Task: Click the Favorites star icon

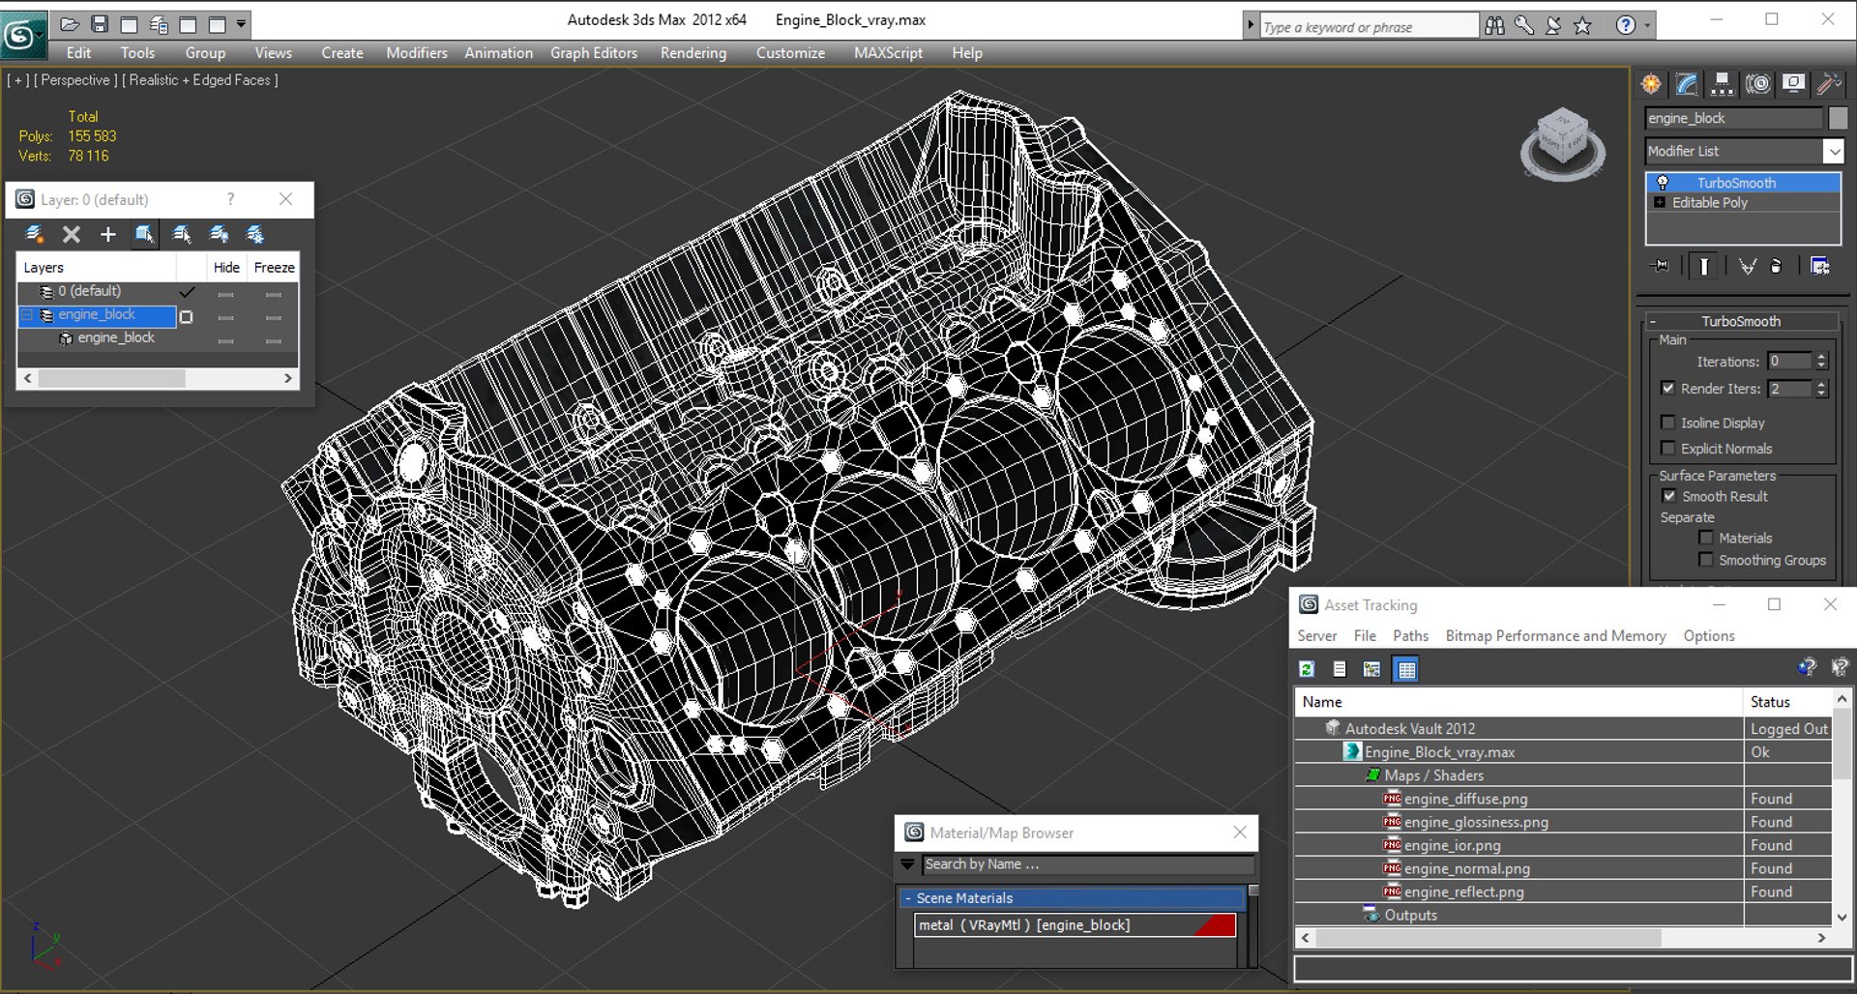Action: click(x=1582, y=26)
